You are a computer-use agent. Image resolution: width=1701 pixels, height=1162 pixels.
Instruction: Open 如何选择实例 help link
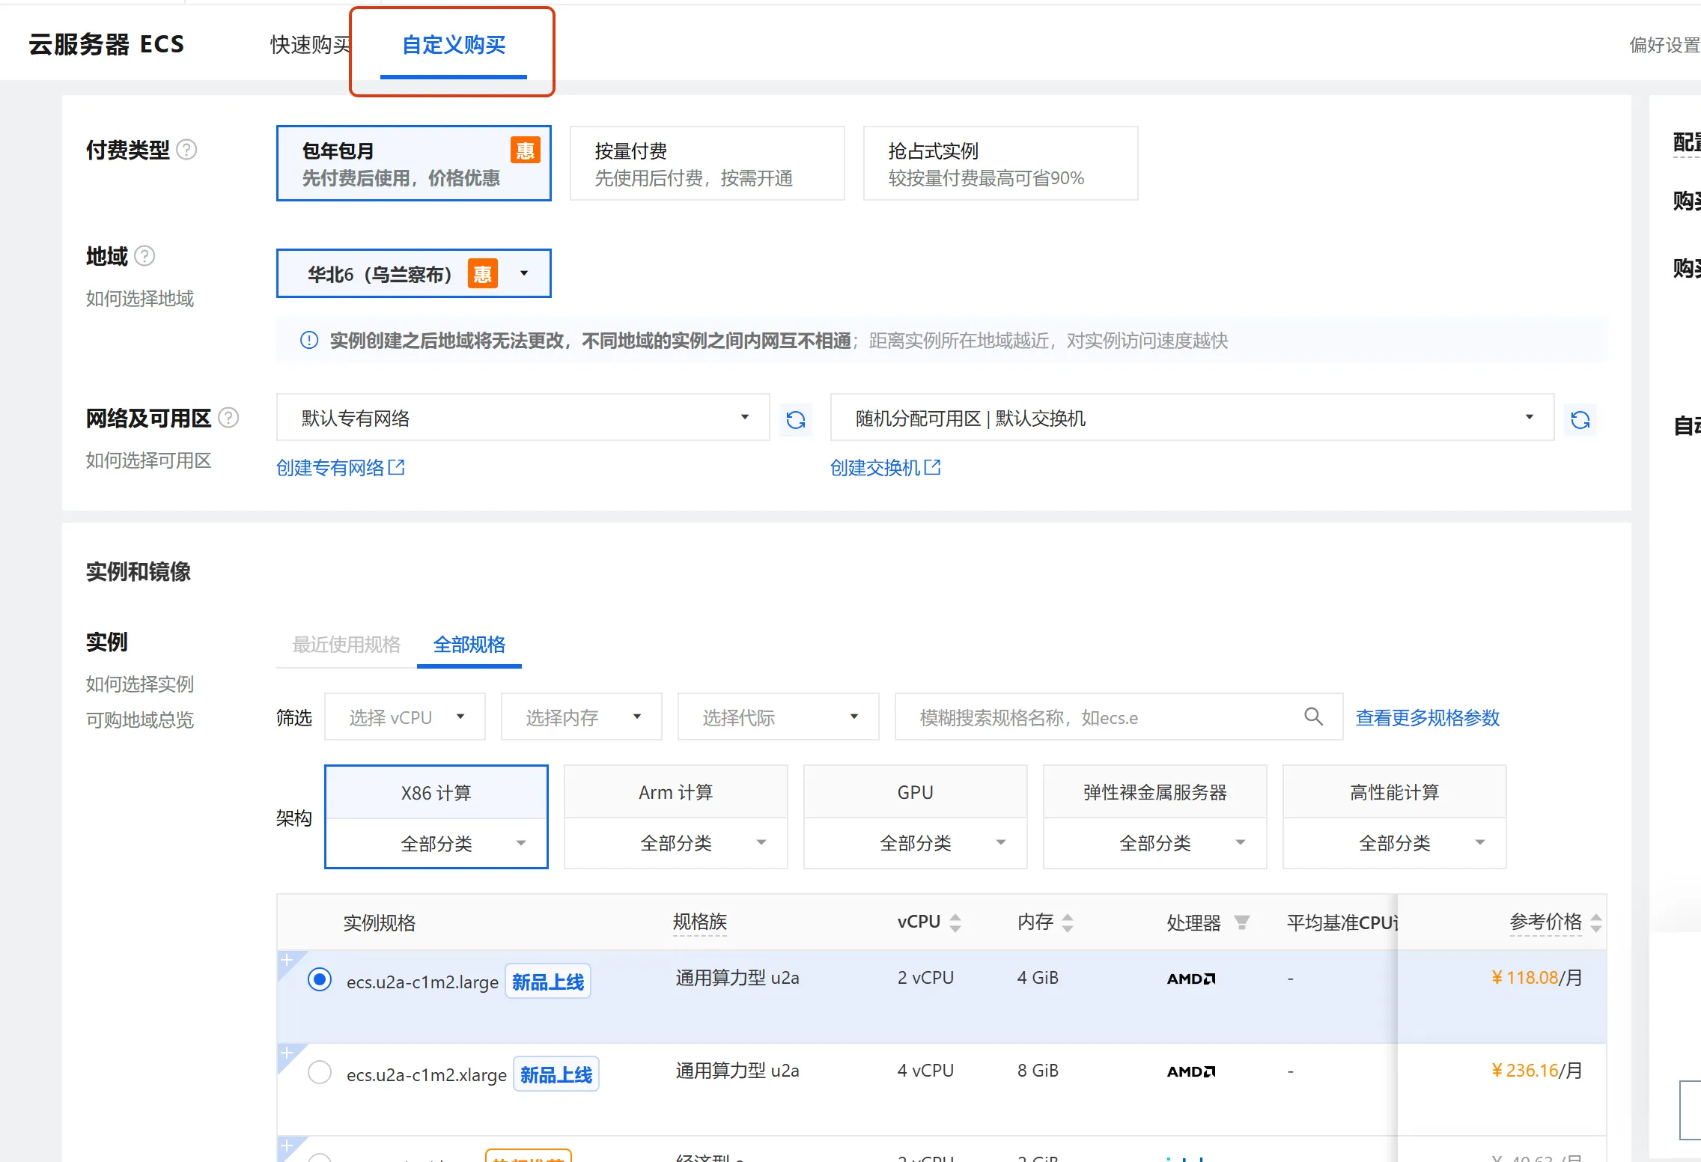tap(140, 684)
